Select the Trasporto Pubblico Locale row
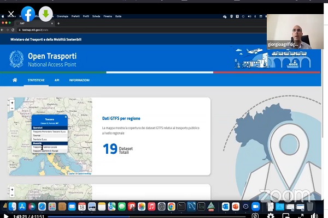This screenshot has height=218, width=328. click(50, 147)
